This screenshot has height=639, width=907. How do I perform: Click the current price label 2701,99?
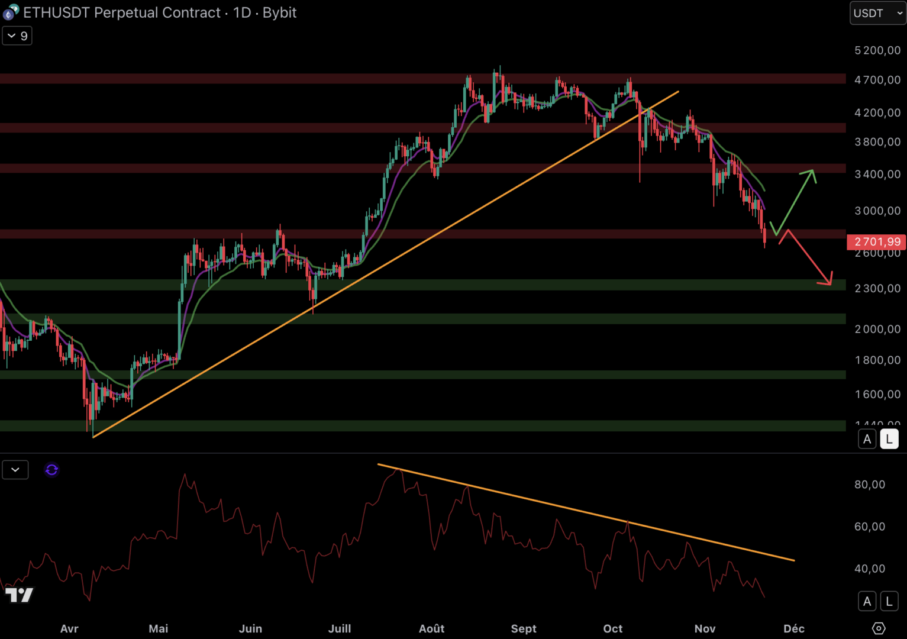pyautogui.click(x=876, y=241)
